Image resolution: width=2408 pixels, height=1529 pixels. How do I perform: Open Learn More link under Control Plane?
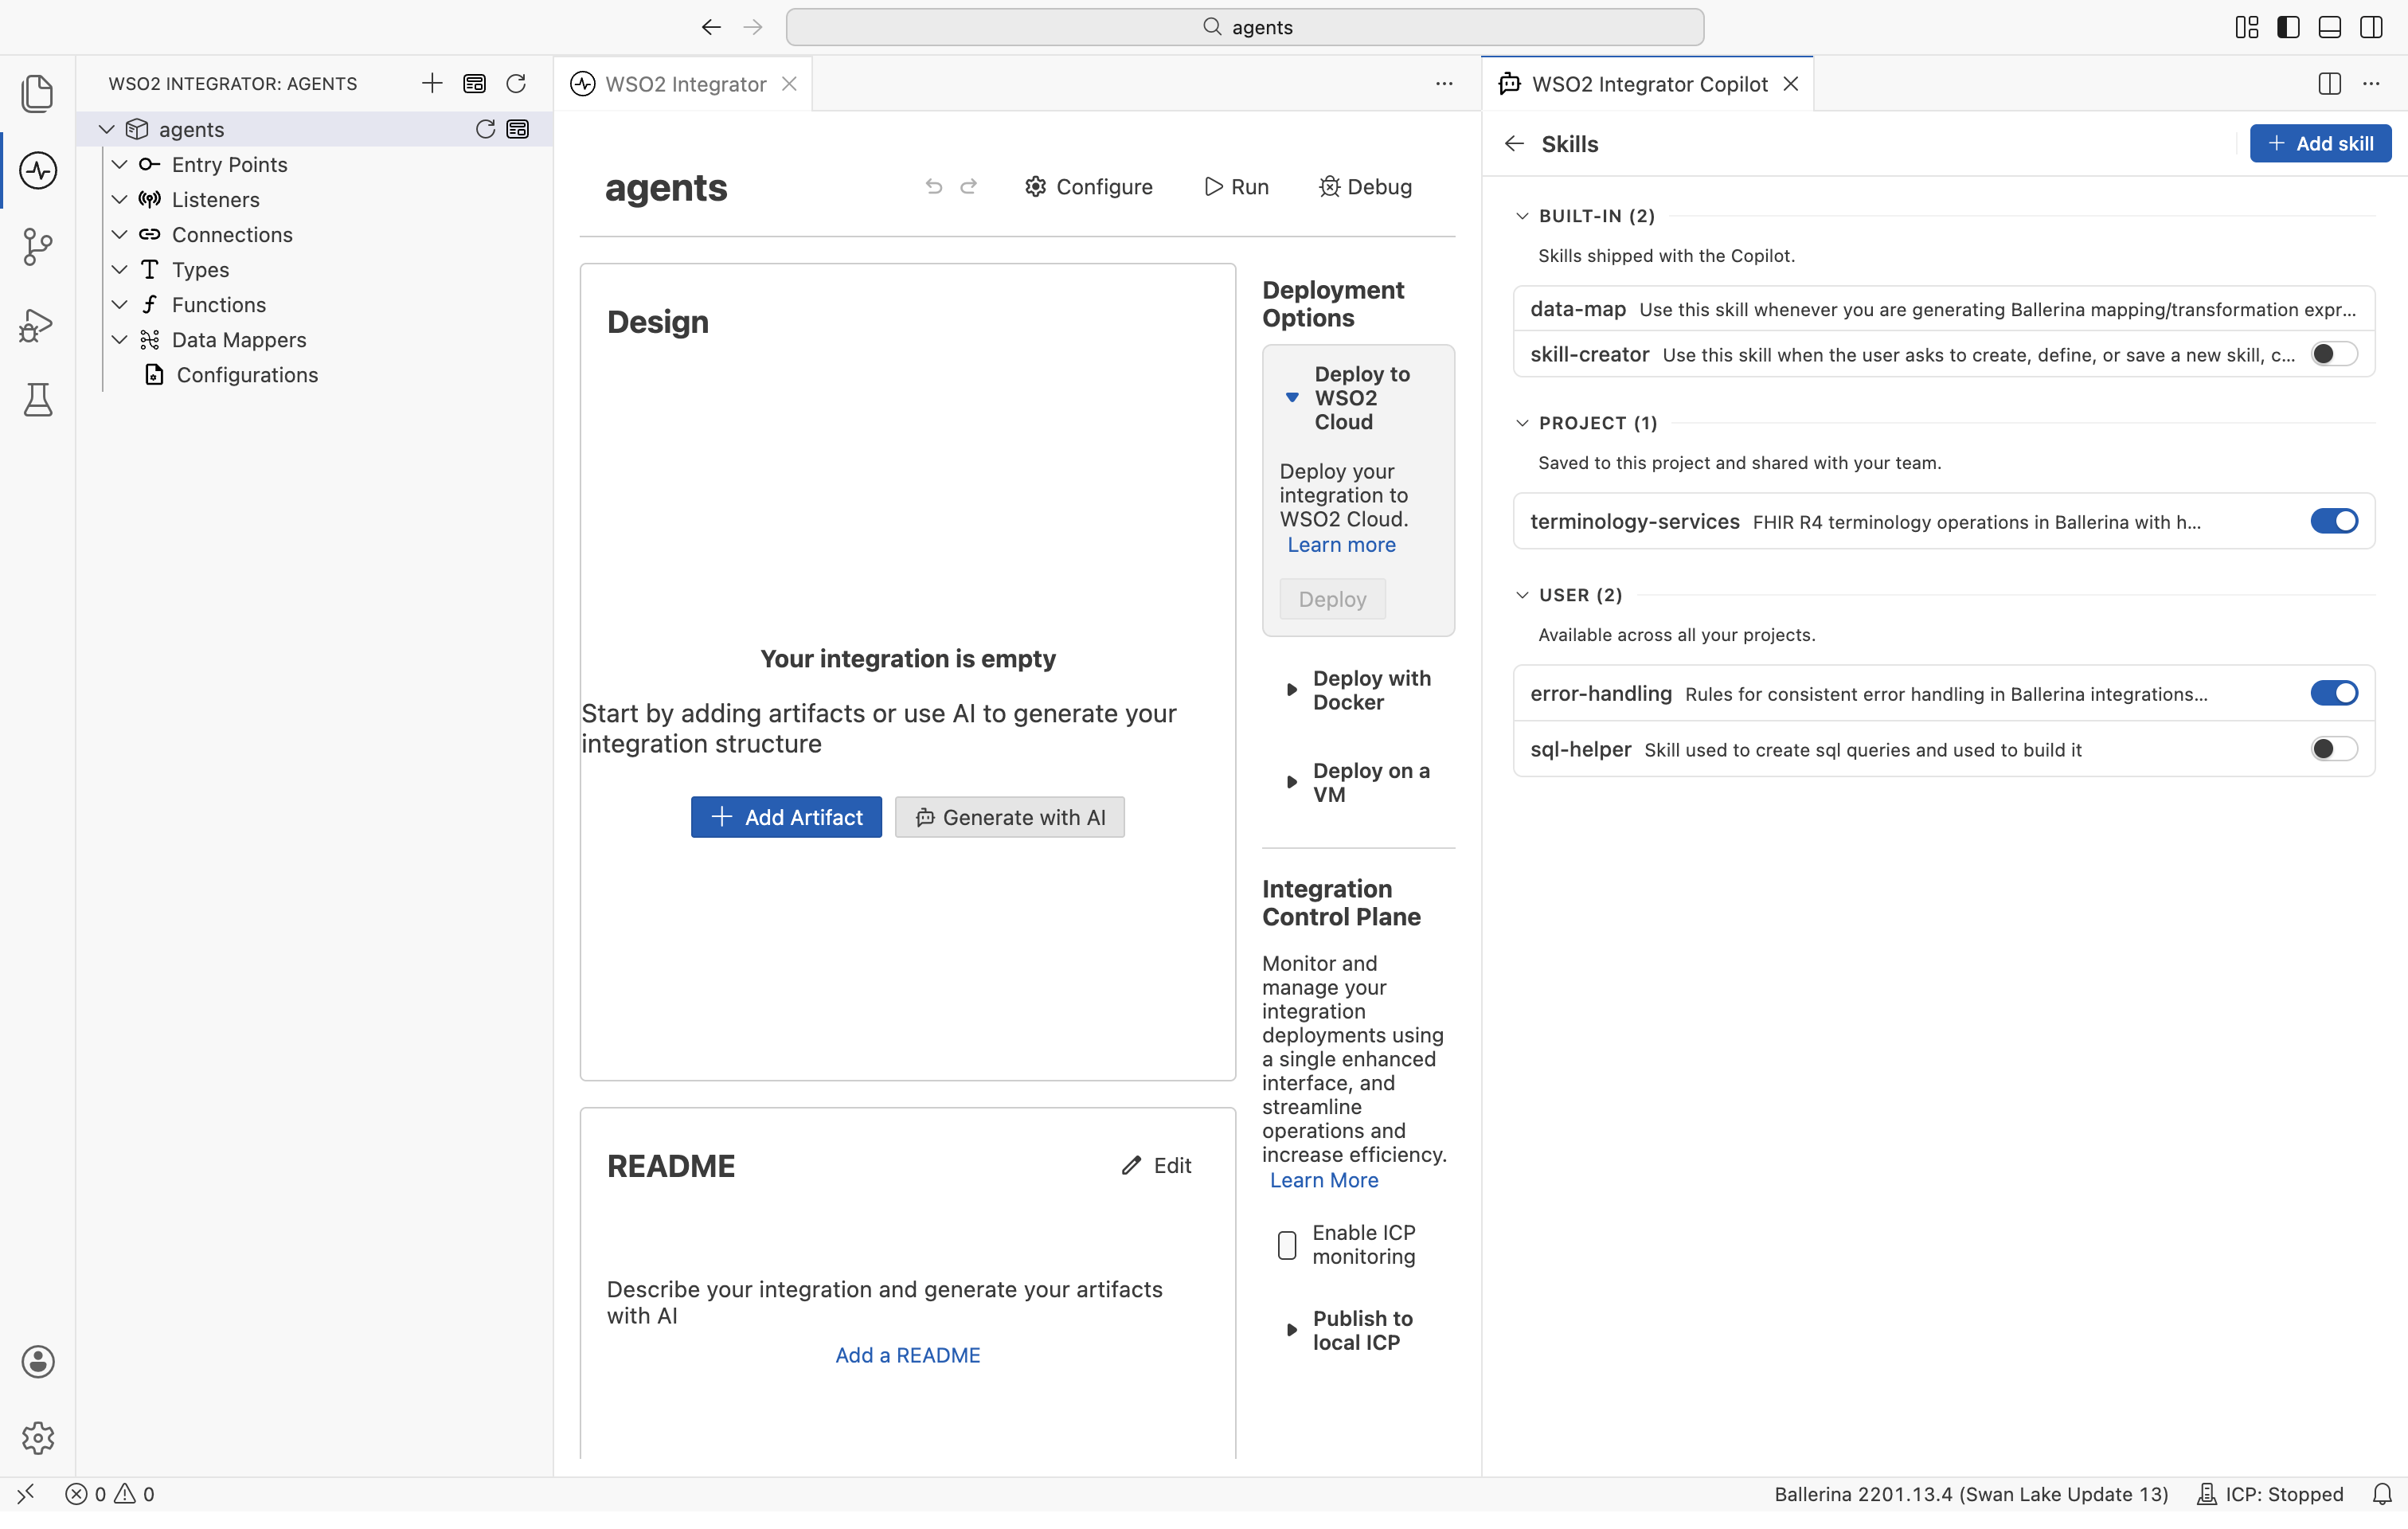pos(1324,1180)
